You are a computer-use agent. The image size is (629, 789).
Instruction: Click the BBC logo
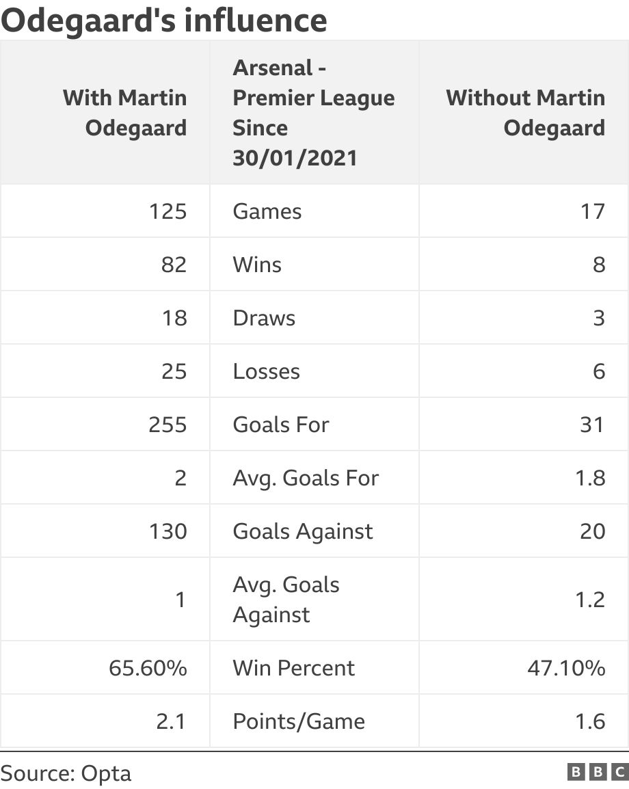[598, 772]
